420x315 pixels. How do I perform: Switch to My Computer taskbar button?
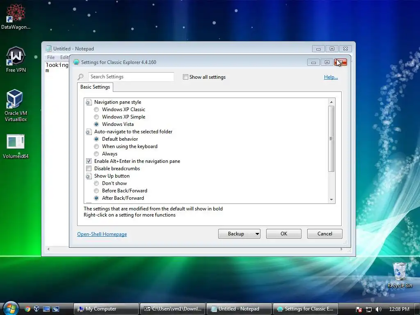[x=106, y=309]
